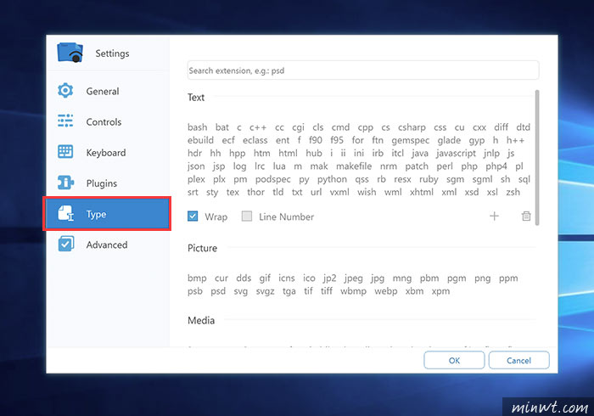Switch to the Controls tab
Screen dimensions: 594x416
(107, 121)
